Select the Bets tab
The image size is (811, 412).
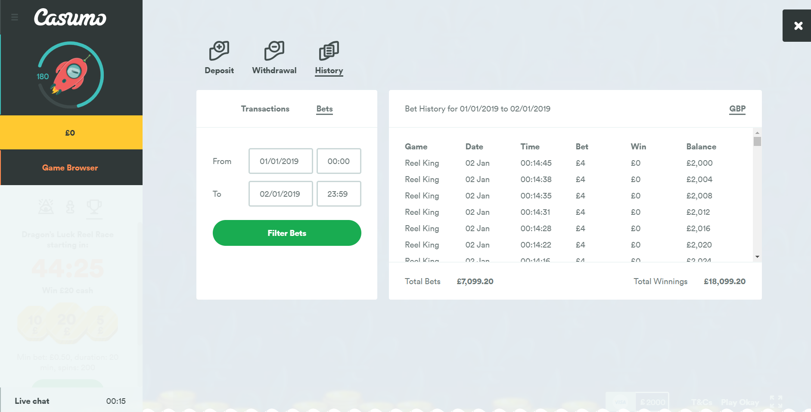pyautogui.click(x=325, y=109)
